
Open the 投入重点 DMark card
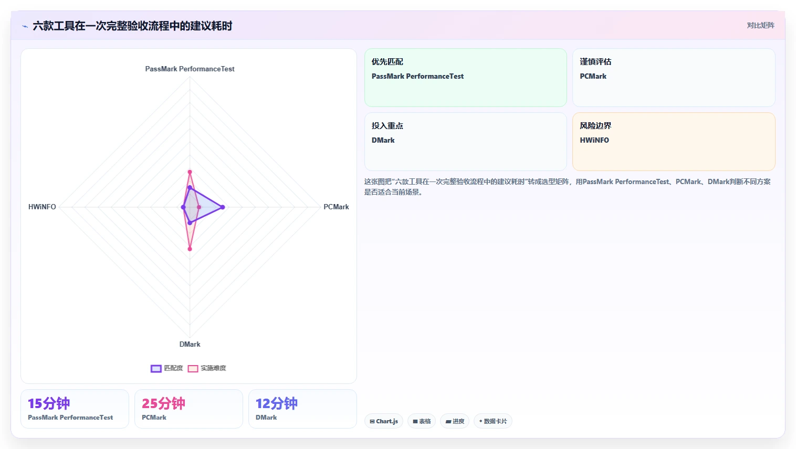click(x=466, y=142)
